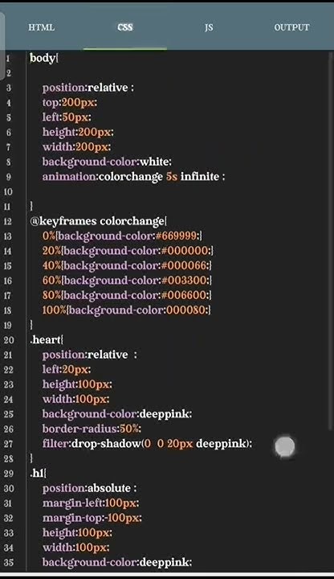This screenshot has width=334, height=579.
Task: Place cursor on .heart selector line
Action: [47, 339]
